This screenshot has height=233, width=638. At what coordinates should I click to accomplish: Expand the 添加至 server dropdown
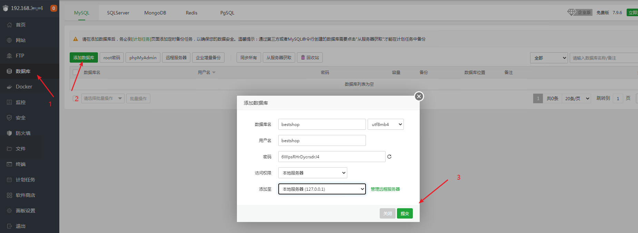(x=322, y=189)
